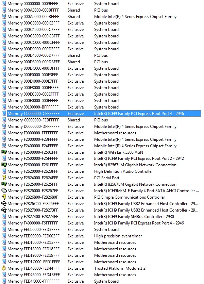This screenshot has height=284, width=204.
Task: Click 'Motherboard resources' in the E0000000-EFFFFFFF row
Action: (x=115, y=133)
